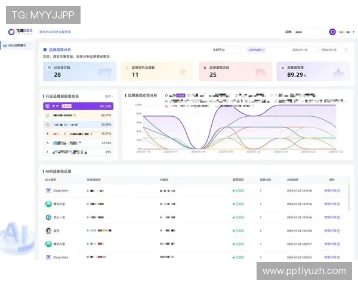Screen dimensions: 358x286
Task: Click the first-place medal icon in ranking
Action: point(48,106)
